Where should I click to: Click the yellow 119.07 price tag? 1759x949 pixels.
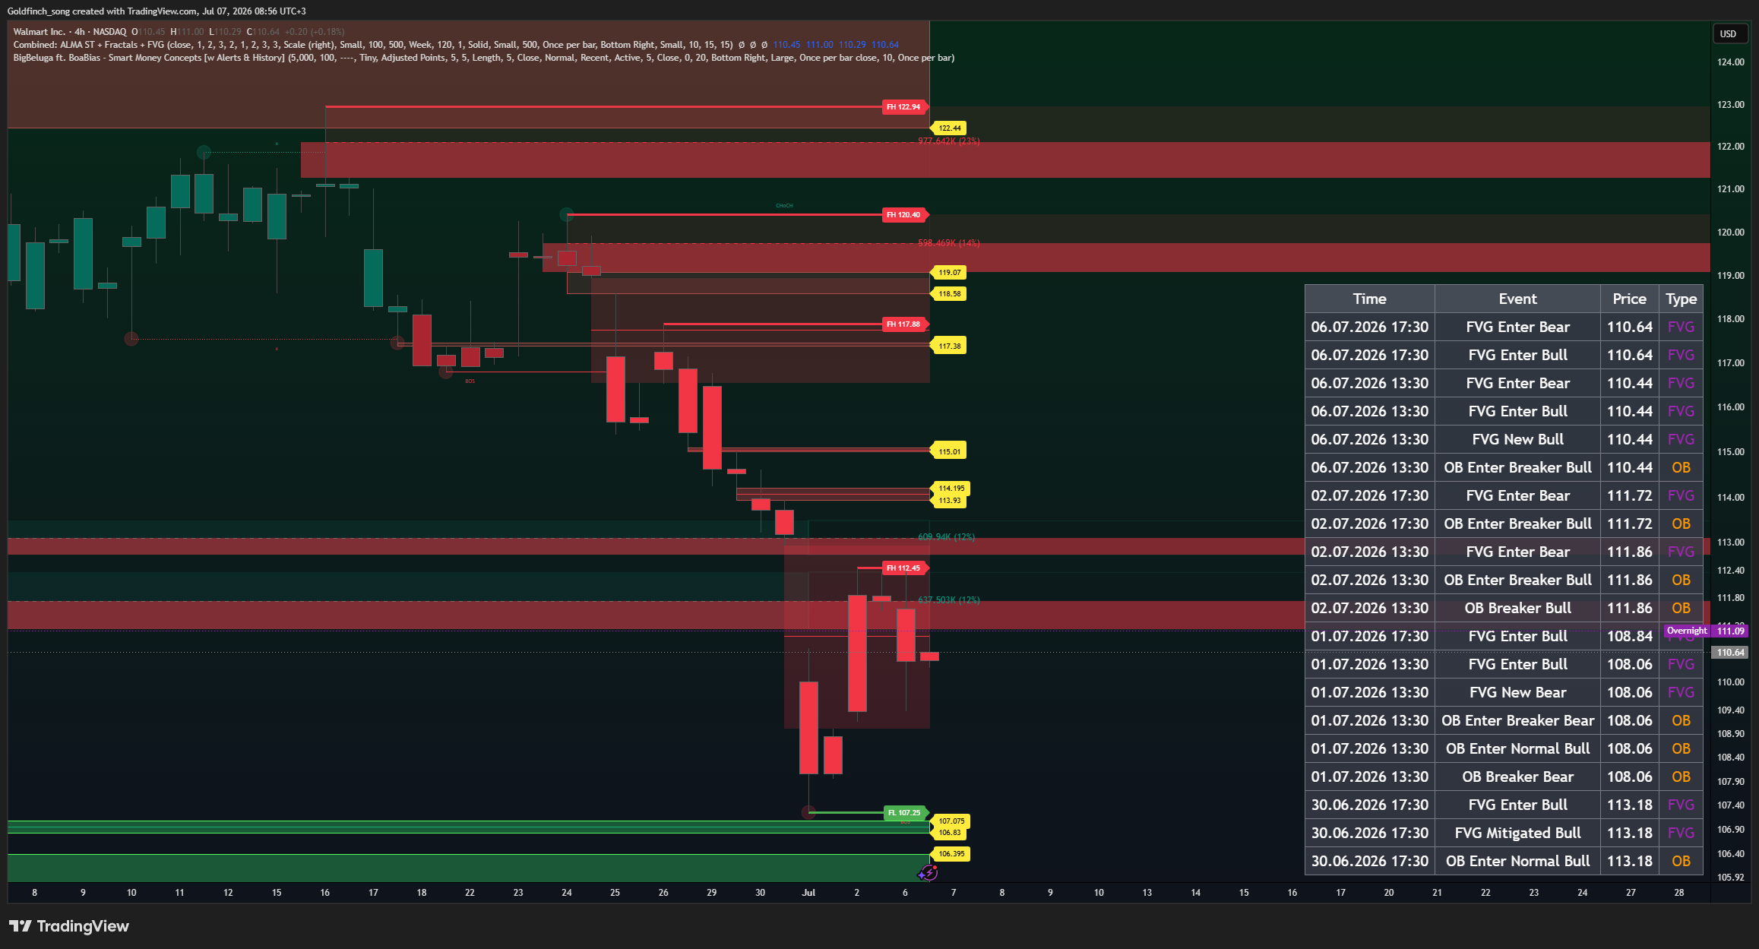pyautogui.click(x=949, y=273)
